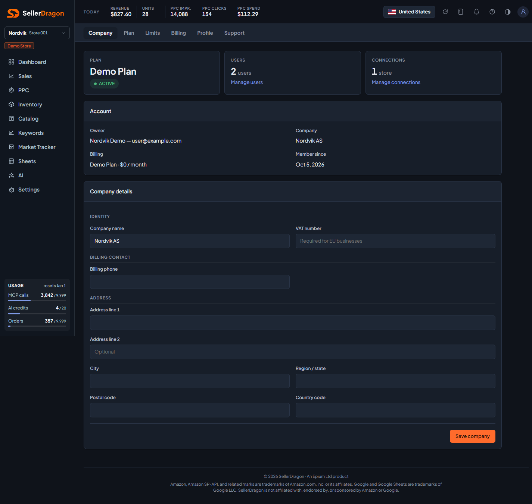
Task: Click the SellerDragon logo icon
Action: pyautogui.click(x=13, y=13)
